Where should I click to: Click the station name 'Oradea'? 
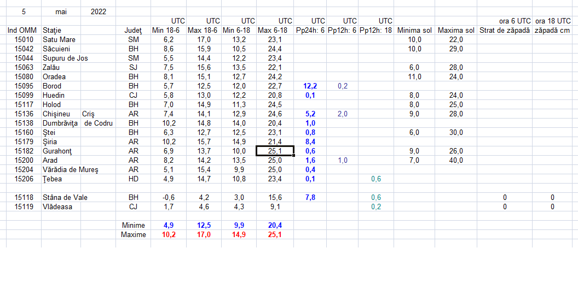54,77
